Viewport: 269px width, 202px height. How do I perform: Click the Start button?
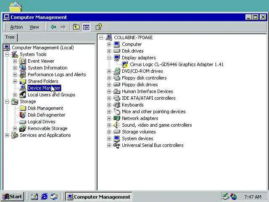tap(12, 197)
